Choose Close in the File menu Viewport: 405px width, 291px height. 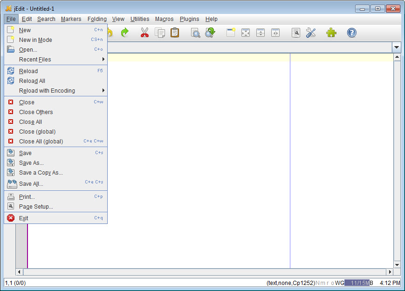(x=56, y=102)
